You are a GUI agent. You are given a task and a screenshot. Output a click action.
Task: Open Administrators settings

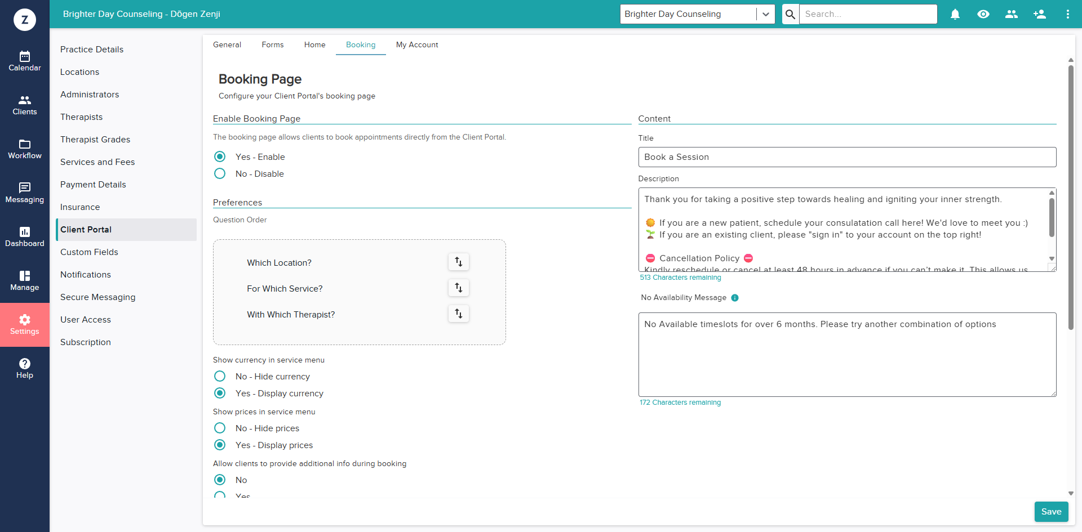pos(126,95)
